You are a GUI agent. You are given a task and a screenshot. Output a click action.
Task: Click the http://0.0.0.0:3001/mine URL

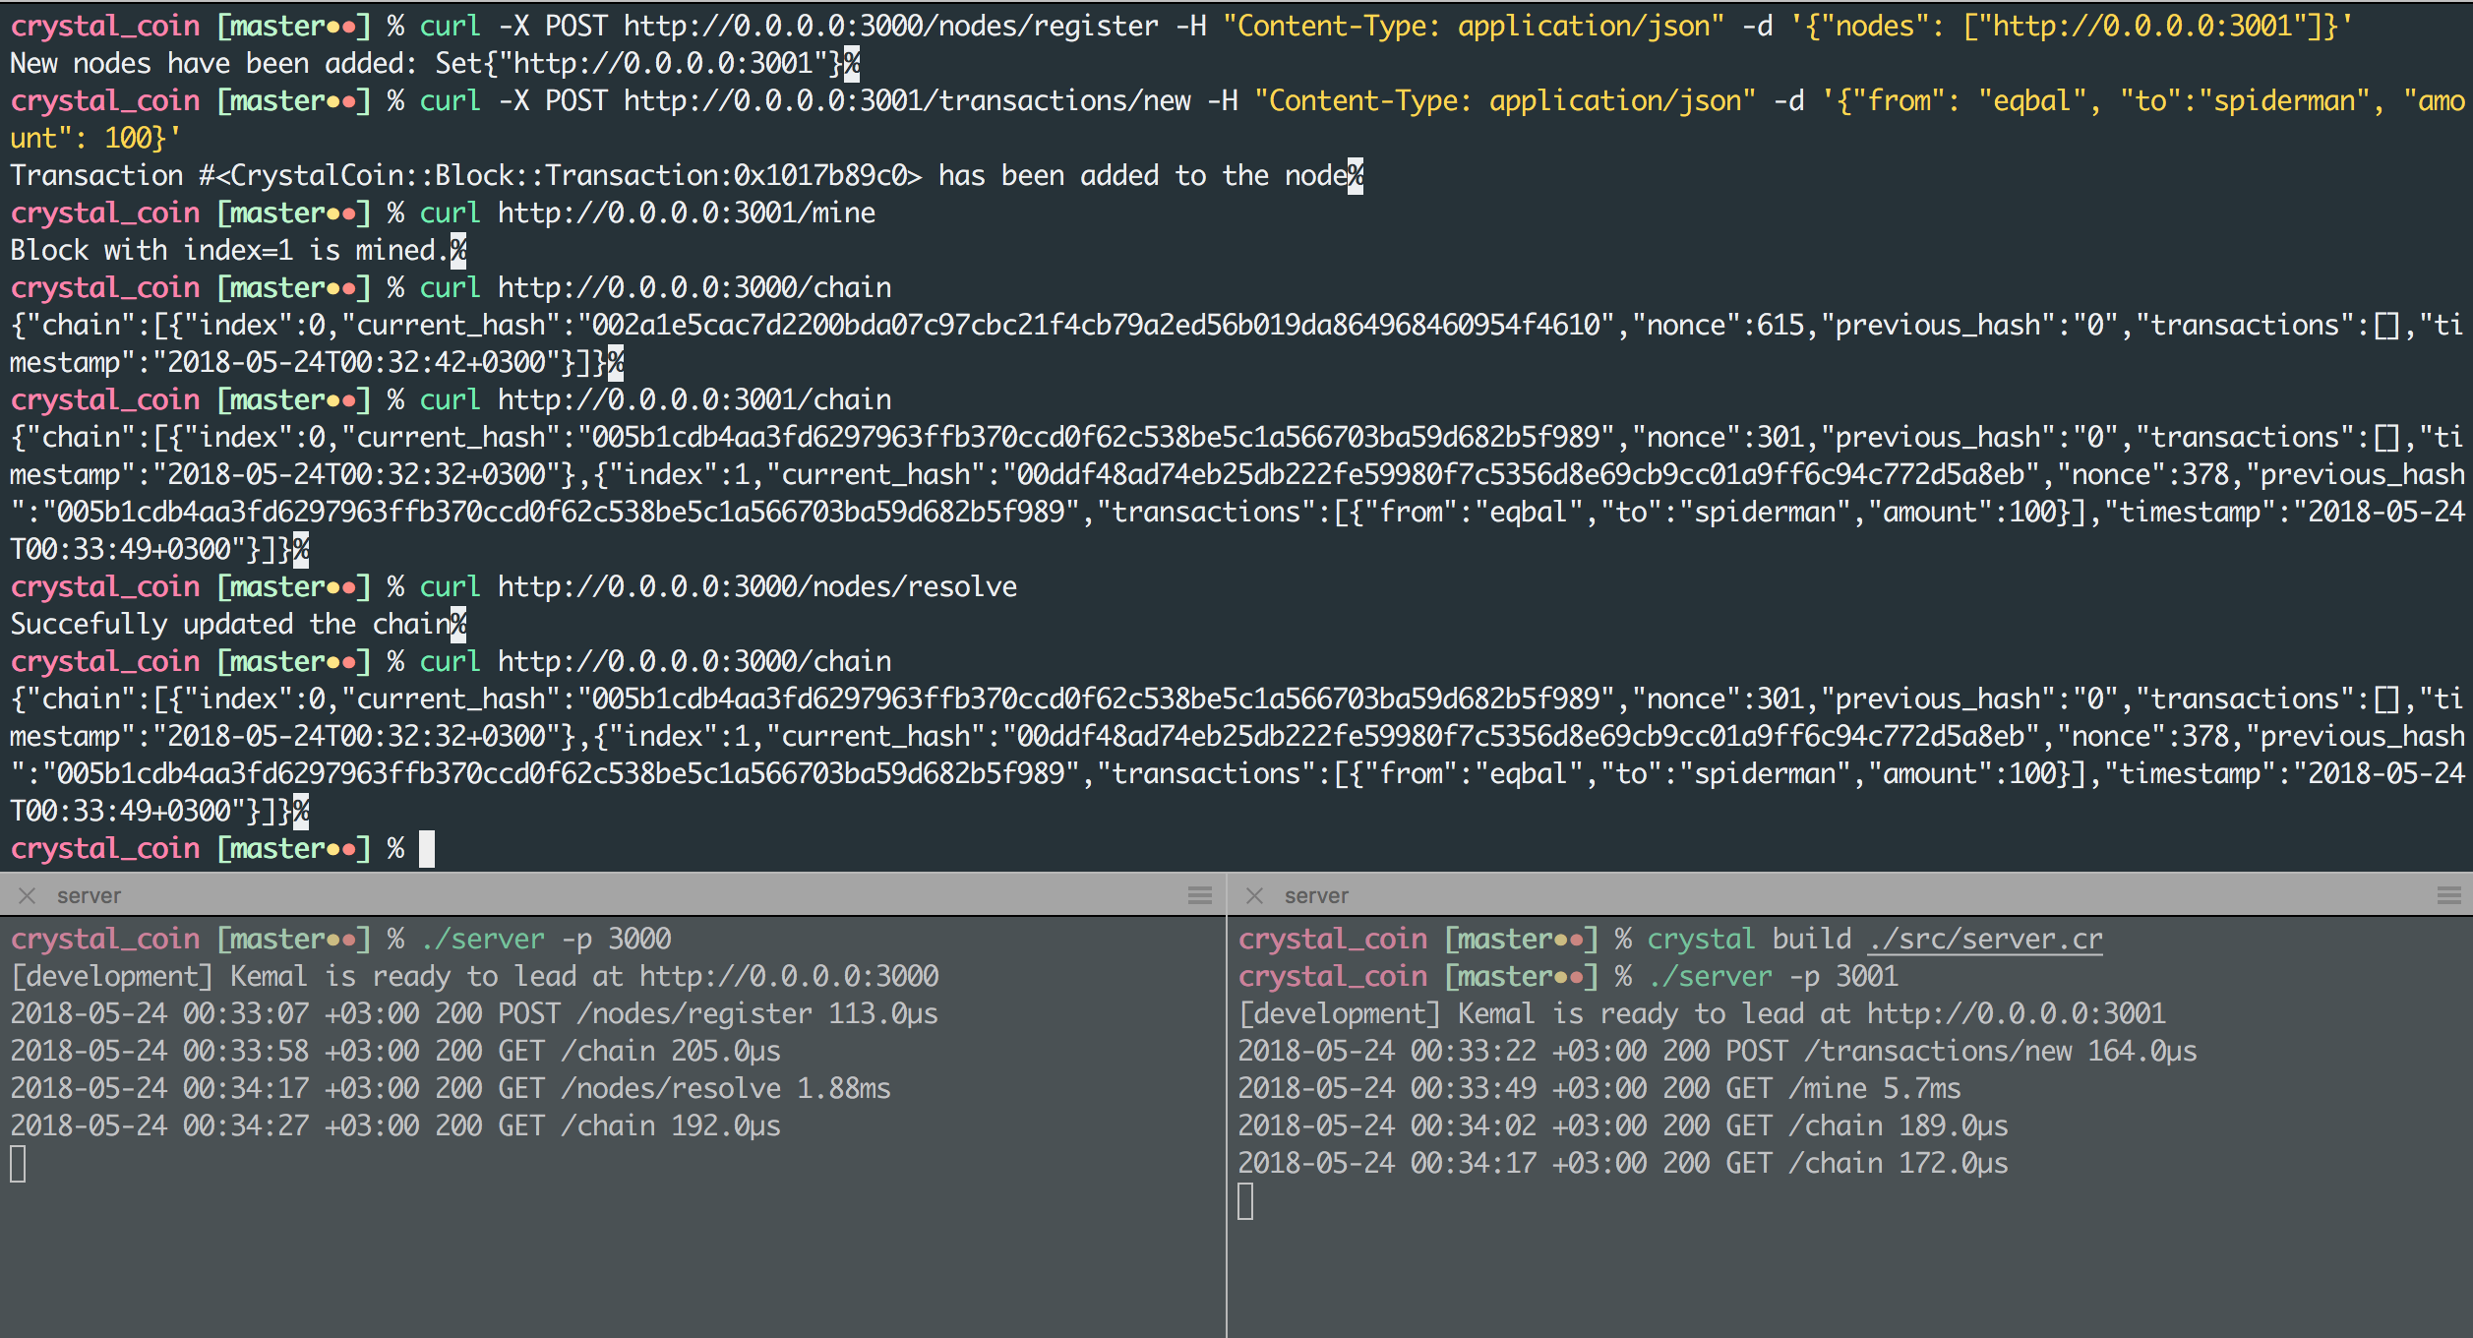[686, 213]
